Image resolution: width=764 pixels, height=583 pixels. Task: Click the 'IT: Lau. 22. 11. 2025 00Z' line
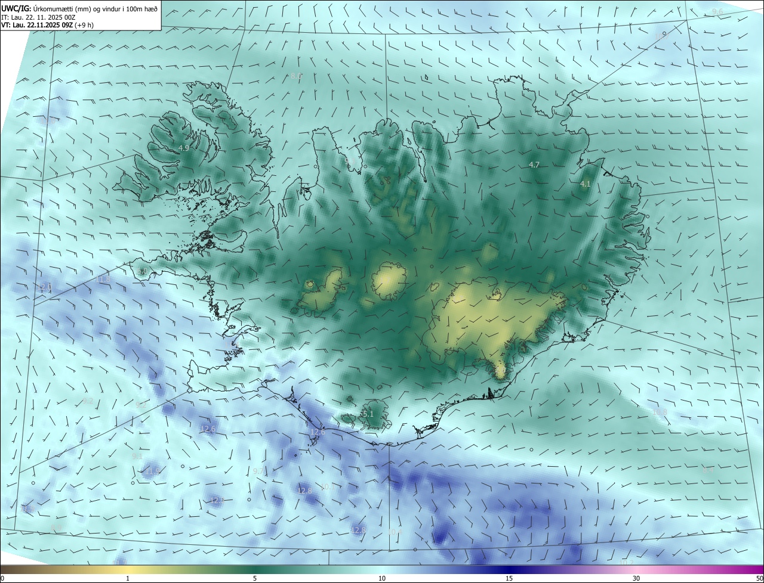(x=38, y=17)
